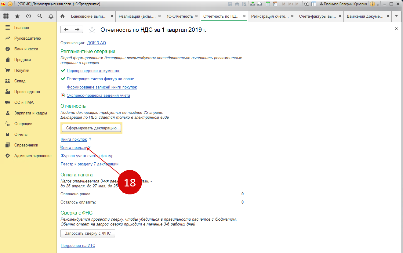The width and height of the screenshot is (403, 253).
Task: Open the notifications bell icon
Action: click(x=51, y=16)
